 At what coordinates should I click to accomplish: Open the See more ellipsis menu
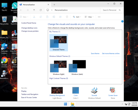pos(99,17)
